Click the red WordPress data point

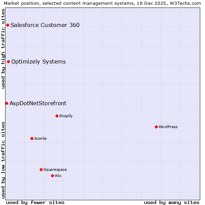pos(156,127)
